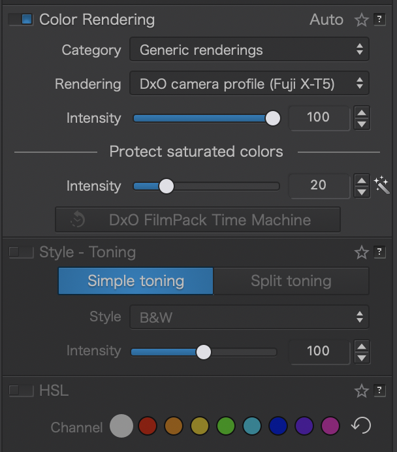
Task: Open the Category dropdown showing Generic renderings
Action: pos(249,50)
